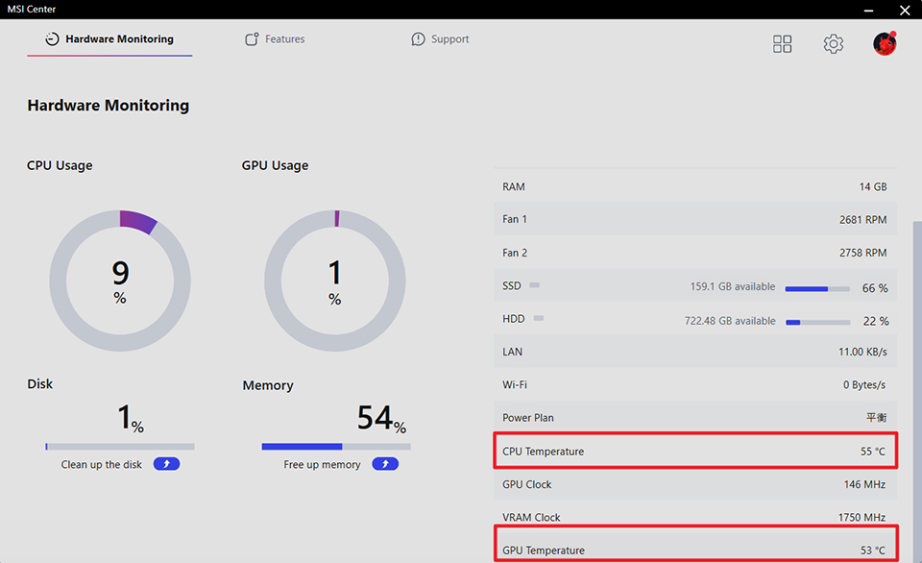The height and width of the screenshot is (563, 922).
Task: Click the SSD capacity usage bar
Action: pos(816,288)
